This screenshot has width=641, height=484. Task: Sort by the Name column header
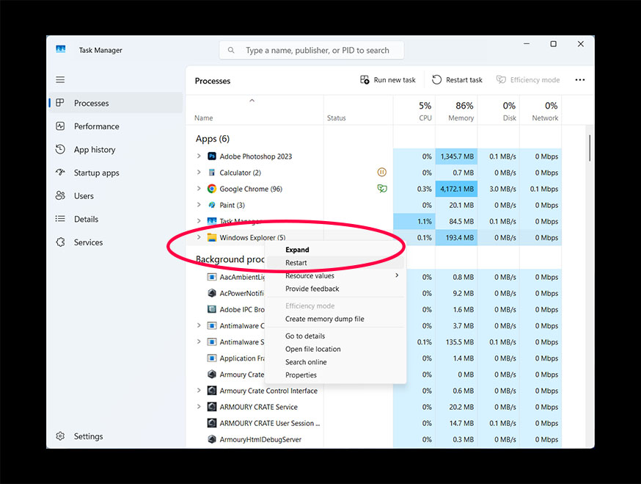tap(254, 111)
